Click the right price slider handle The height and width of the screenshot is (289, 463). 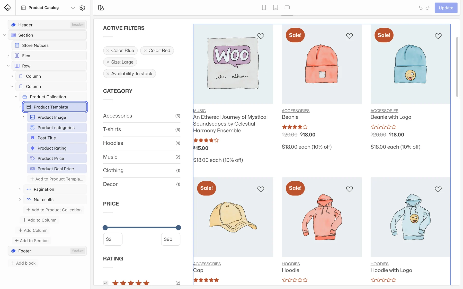(x=178, y=228)
